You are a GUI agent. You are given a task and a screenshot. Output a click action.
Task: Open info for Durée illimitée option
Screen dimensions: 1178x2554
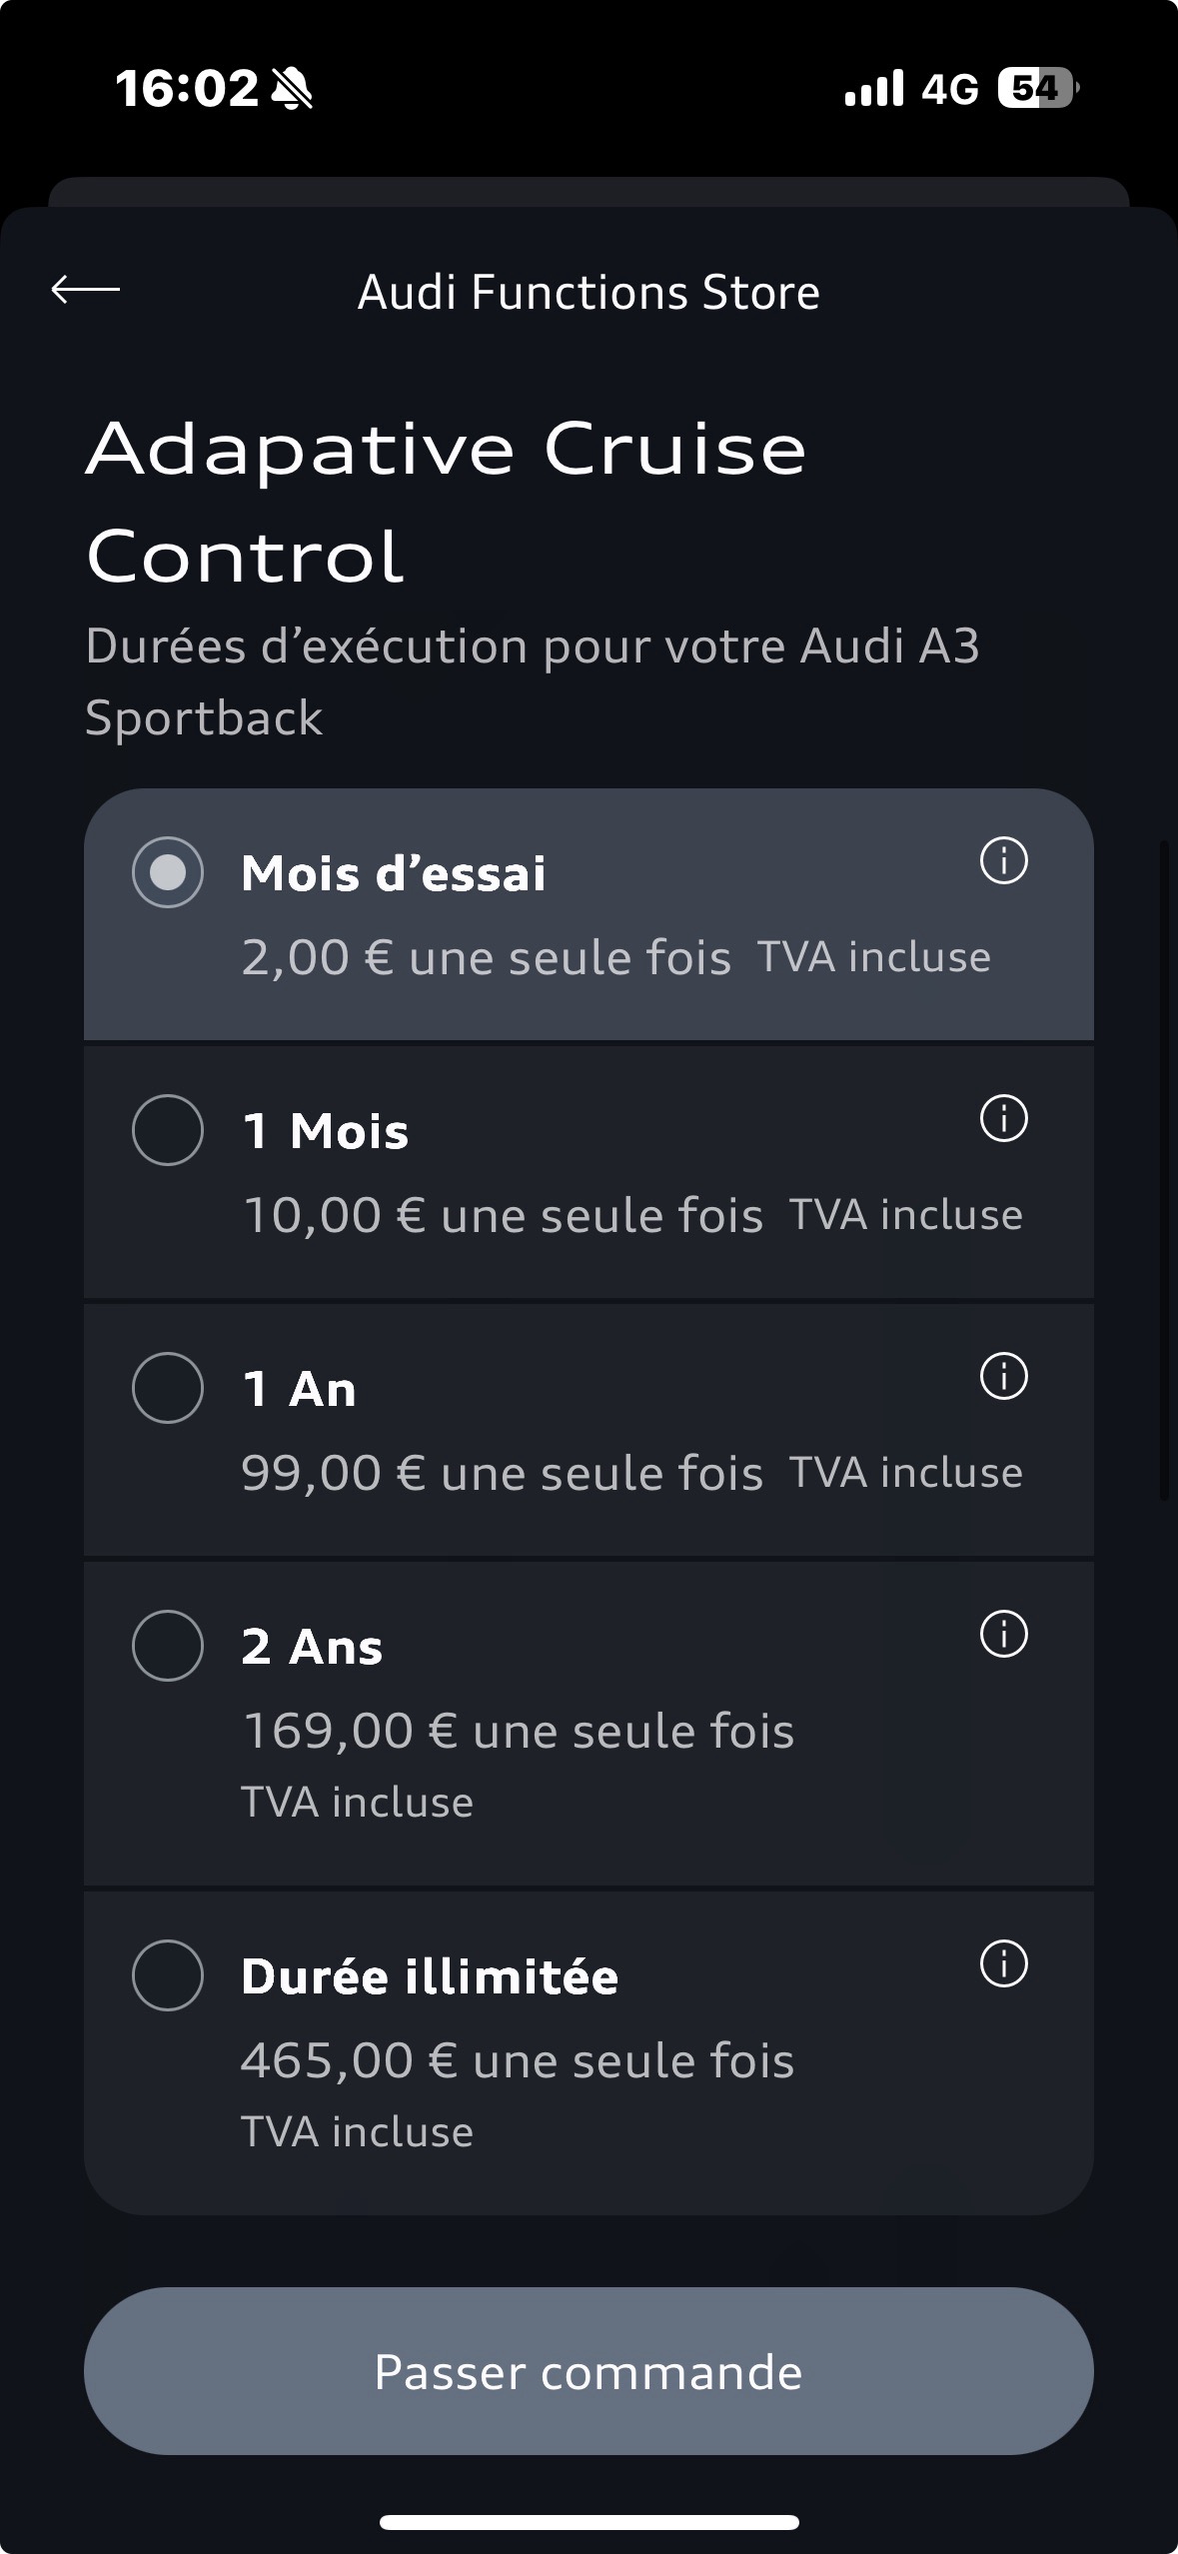pos(1003,1963)
